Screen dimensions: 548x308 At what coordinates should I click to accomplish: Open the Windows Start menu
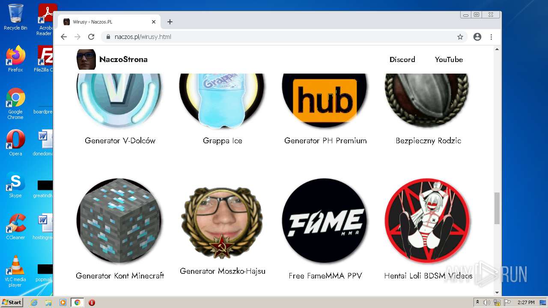point(12,302)
